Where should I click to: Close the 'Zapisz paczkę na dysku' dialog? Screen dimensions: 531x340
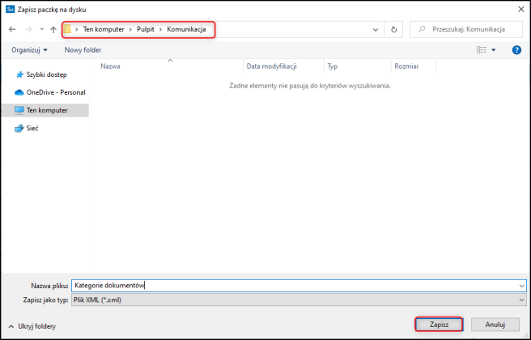point(521,10)
